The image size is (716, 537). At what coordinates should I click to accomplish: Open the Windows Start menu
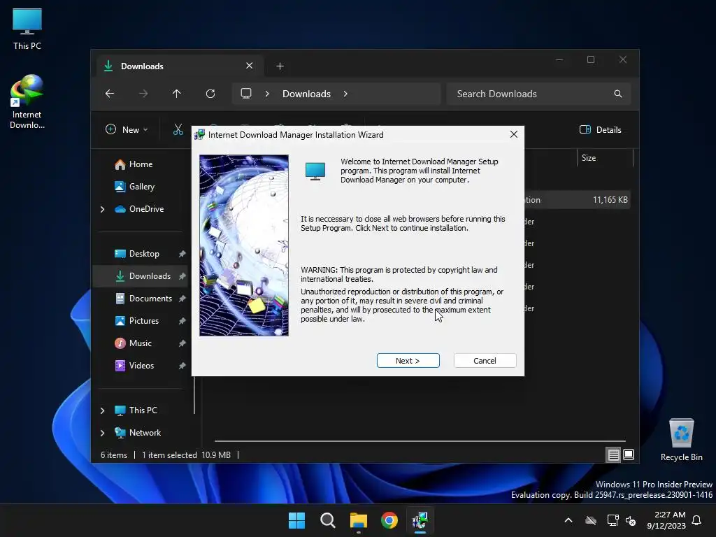(x=296, y=520)
